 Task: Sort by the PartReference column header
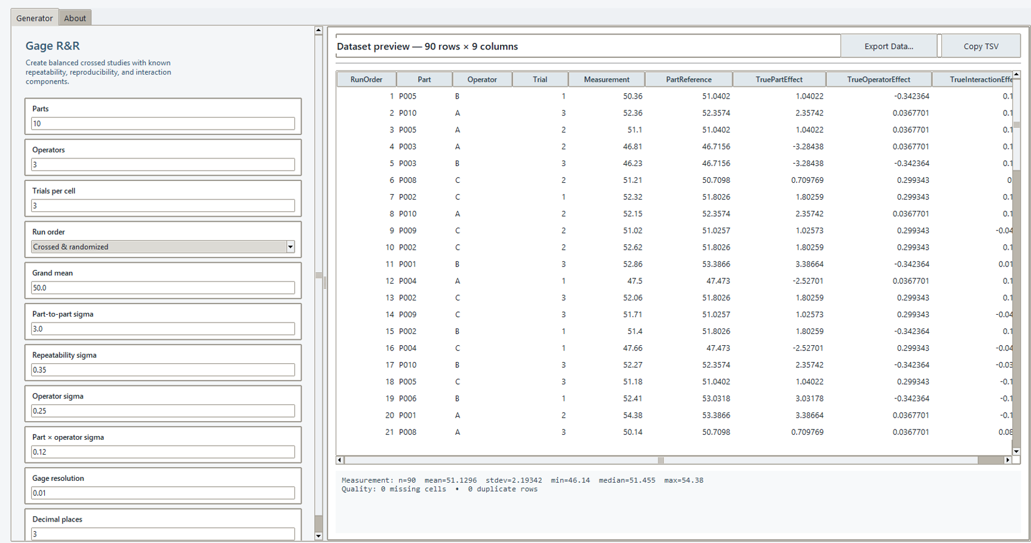(x=689, y=79)
